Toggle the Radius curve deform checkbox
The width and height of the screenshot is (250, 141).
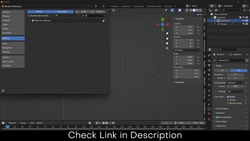coord(228,97)
